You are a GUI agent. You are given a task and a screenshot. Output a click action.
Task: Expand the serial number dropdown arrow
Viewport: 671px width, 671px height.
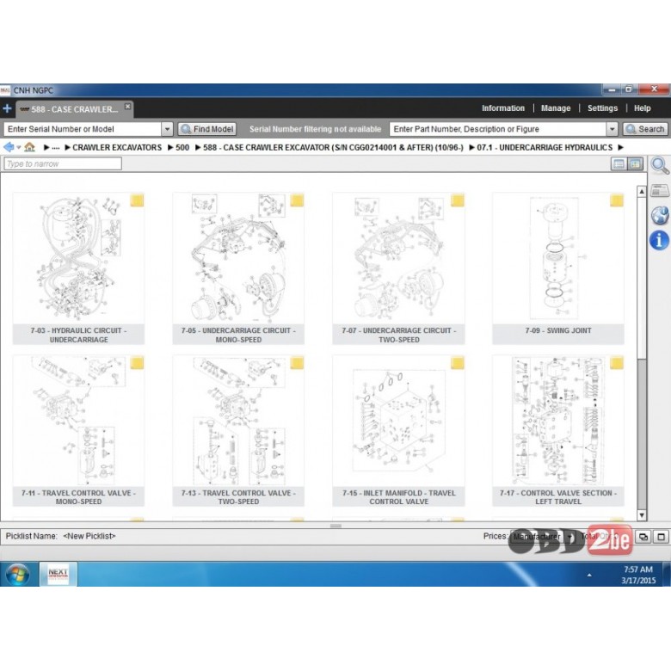click(x=167, y=129)
